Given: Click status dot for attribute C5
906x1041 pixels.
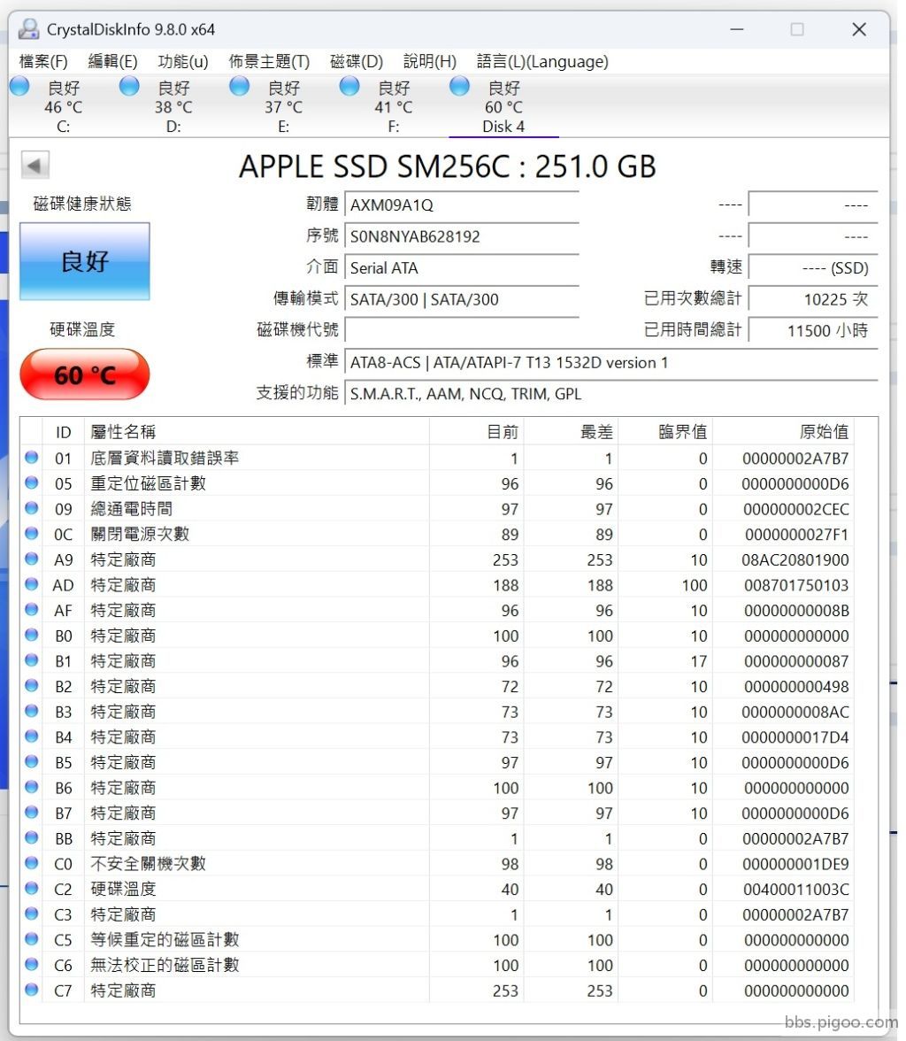Looking at the screenshot, I should [31, 939].
